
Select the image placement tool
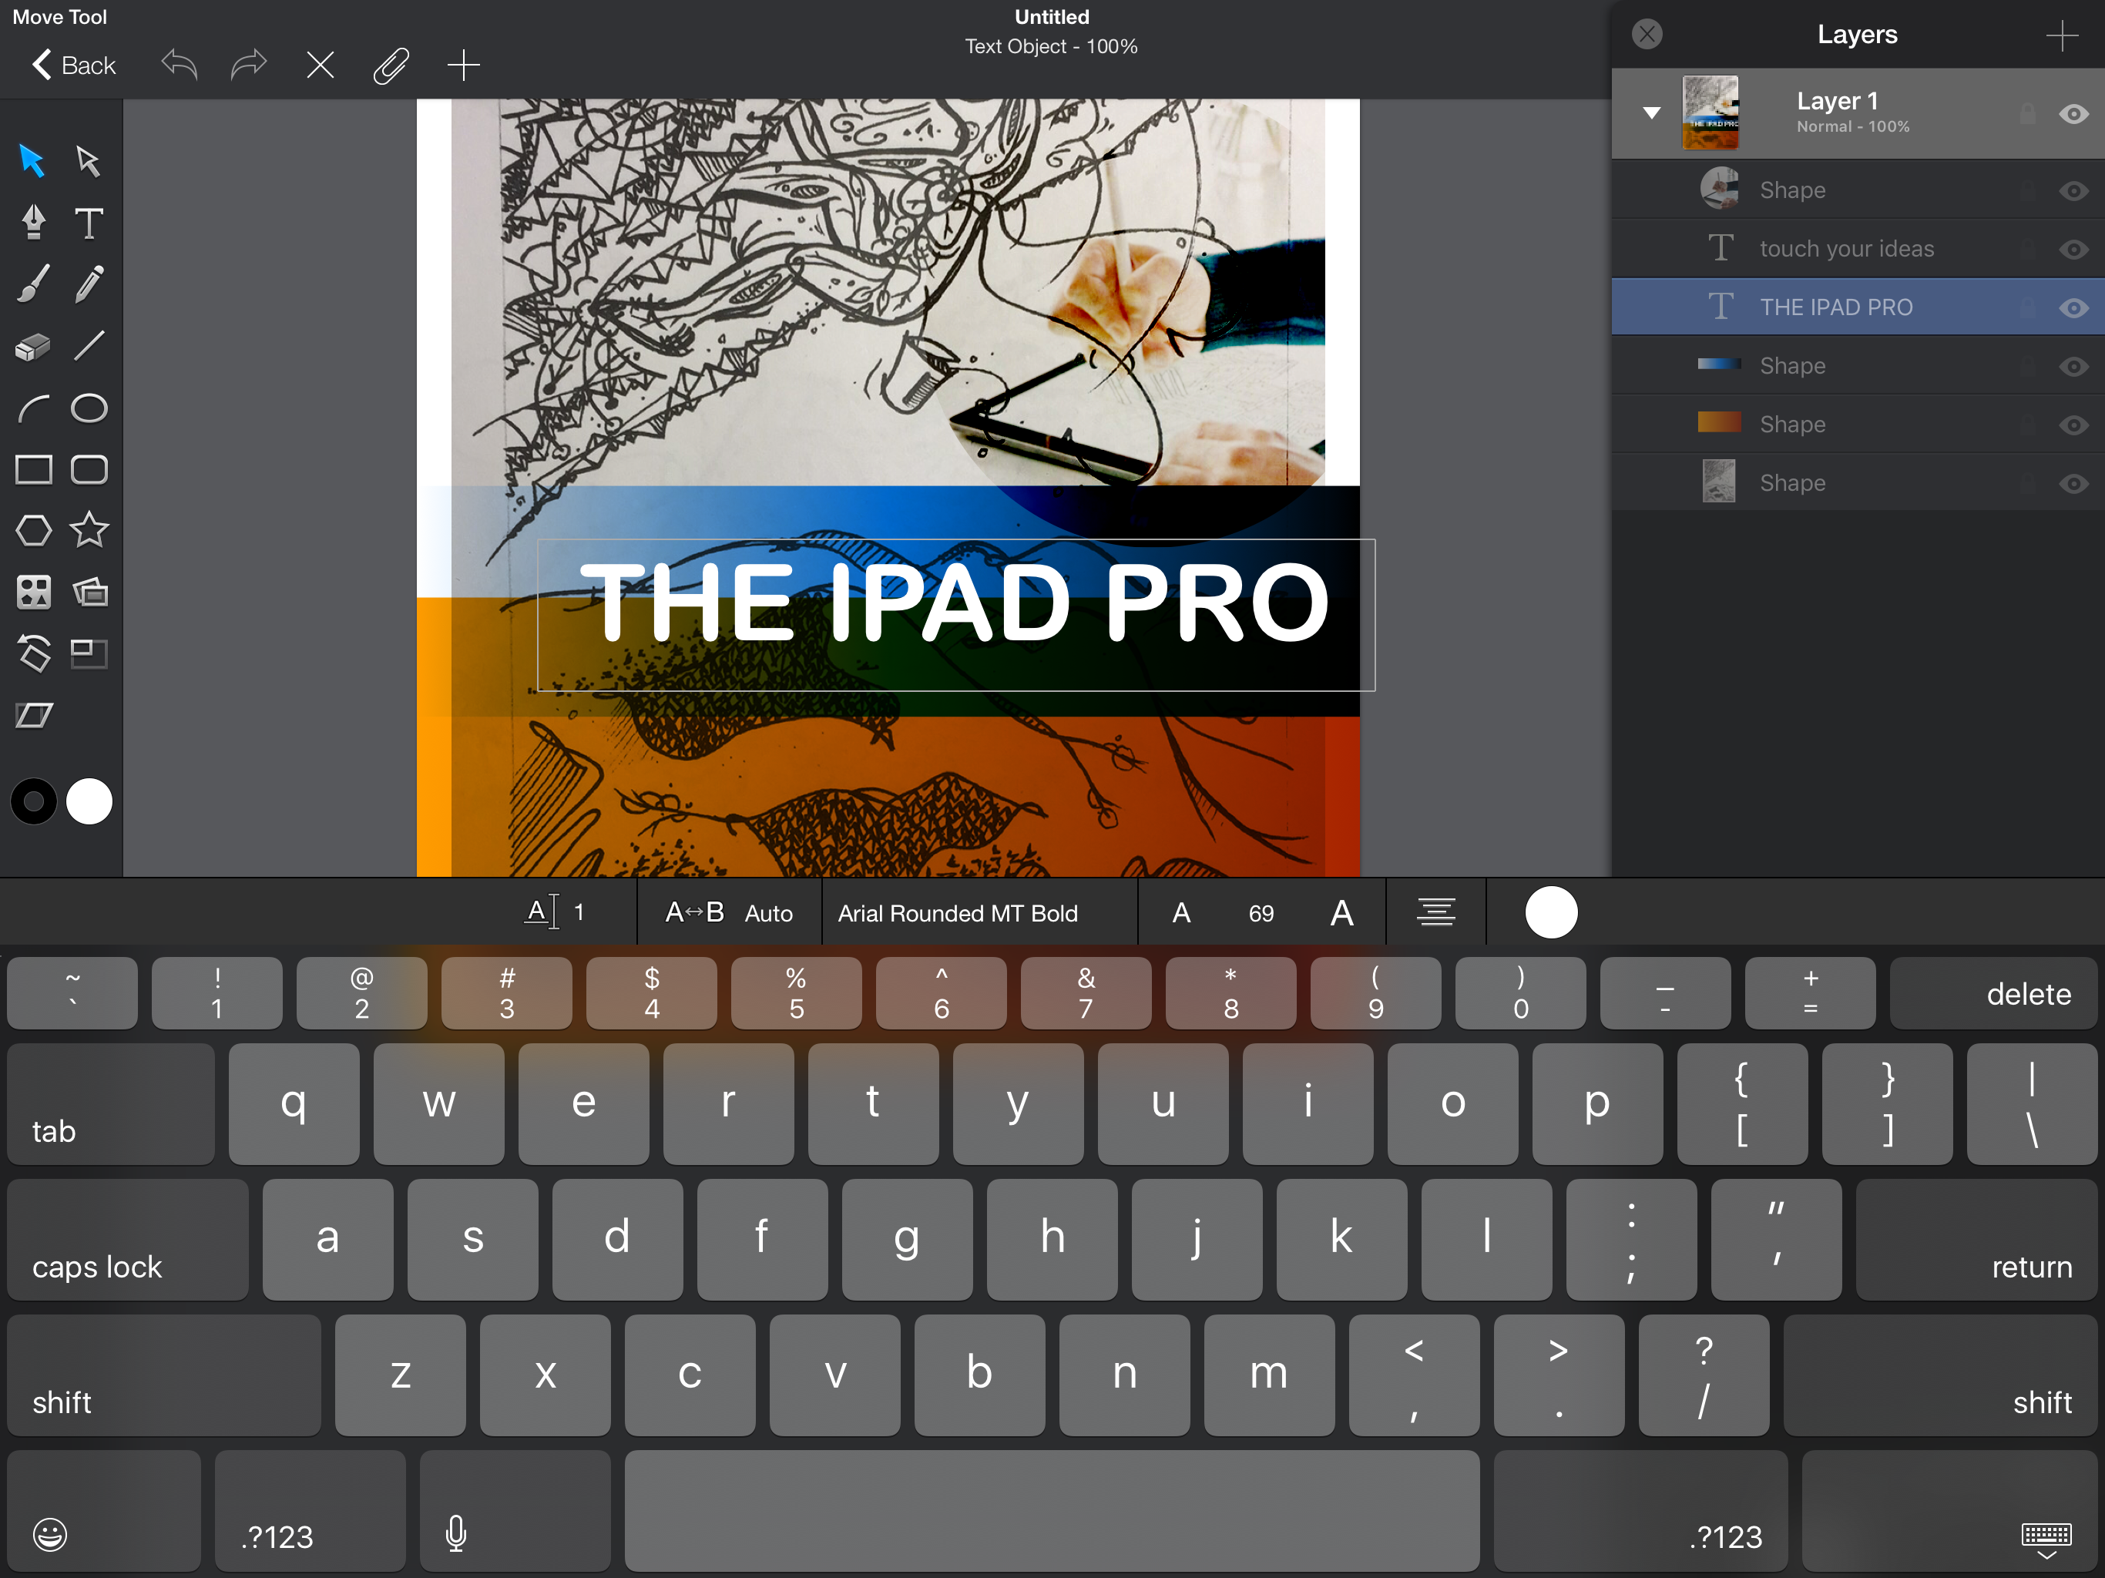[89, 592]
